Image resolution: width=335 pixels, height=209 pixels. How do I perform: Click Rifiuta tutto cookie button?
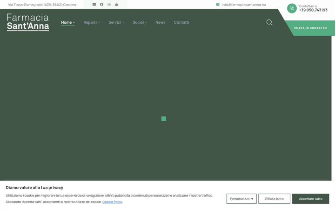275,199
